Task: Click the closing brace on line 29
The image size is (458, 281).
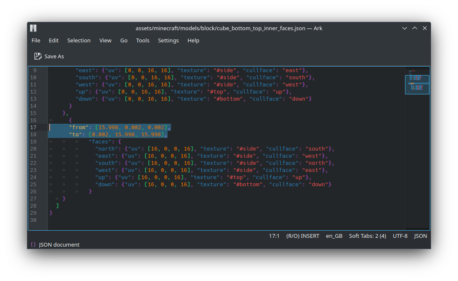Action: [51, 213]
